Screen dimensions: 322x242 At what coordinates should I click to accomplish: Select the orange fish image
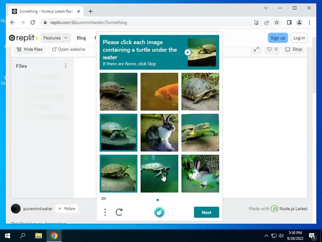coord(159,92)
